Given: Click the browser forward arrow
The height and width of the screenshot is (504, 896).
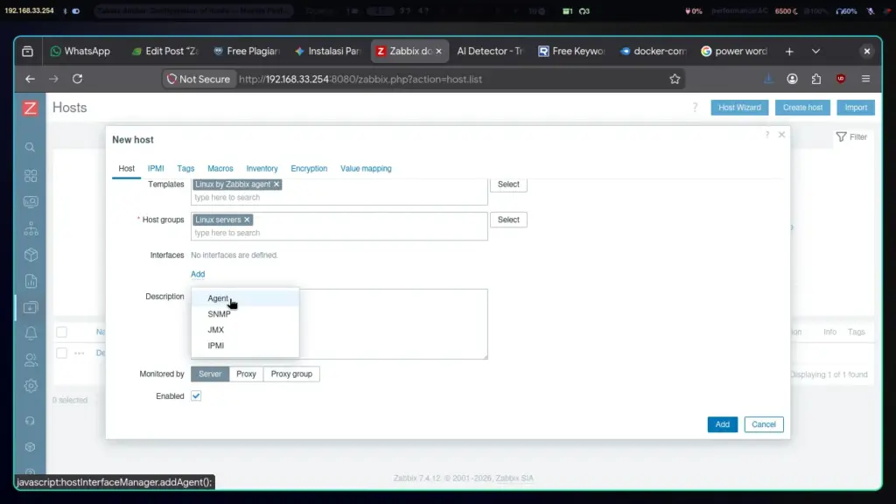Looking at the screenshot, I should 53,80.
